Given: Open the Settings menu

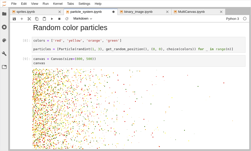Looking at the screenshot, I should 84,4.
